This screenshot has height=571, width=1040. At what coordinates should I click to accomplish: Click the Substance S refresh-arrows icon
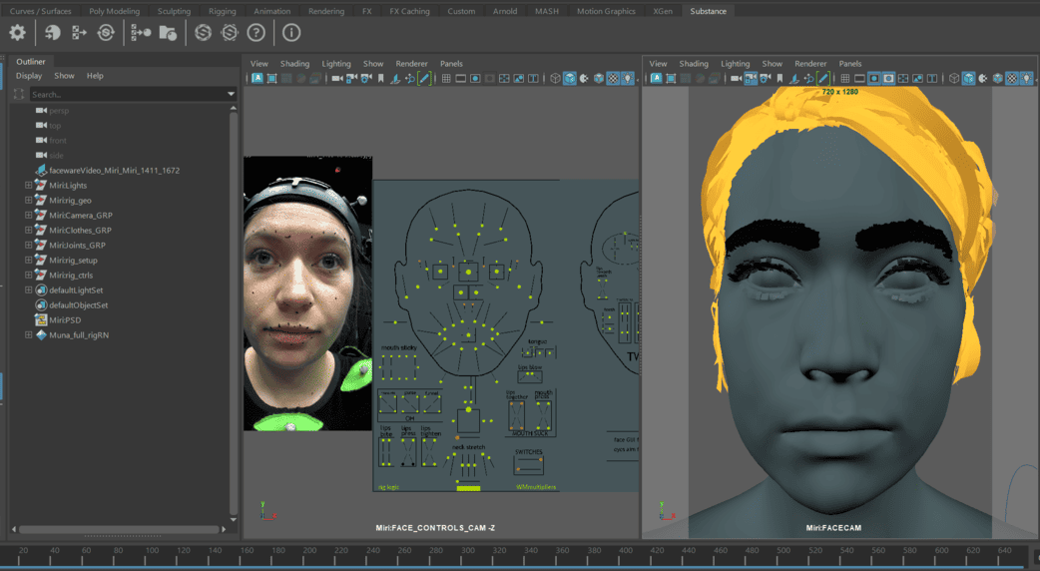106,33
